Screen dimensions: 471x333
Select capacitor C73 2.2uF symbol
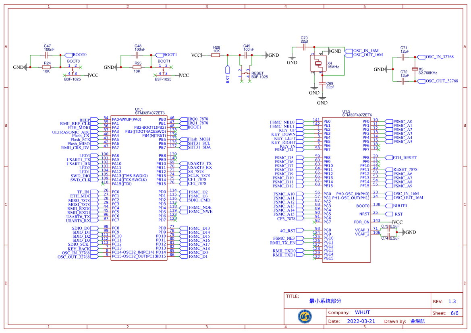click(x=389, y=228)
